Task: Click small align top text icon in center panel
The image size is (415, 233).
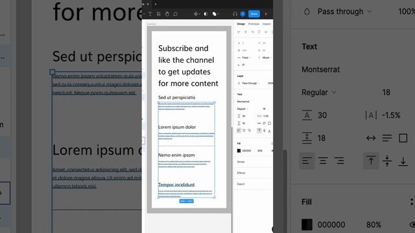Action: (259, 131)
